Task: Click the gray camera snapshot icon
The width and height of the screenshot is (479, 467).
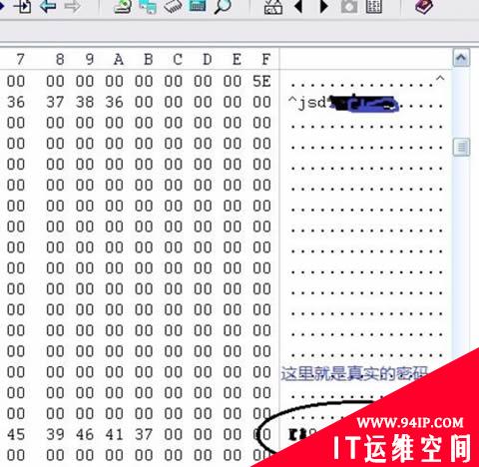Action: tap(349, 6)
